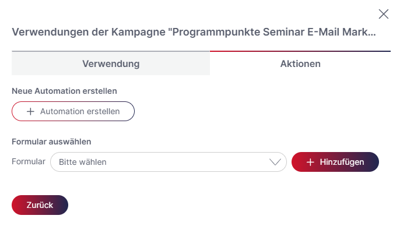Click the Neue Automation erstellen heading
This screenshot has height=226, width=400.
64,91
